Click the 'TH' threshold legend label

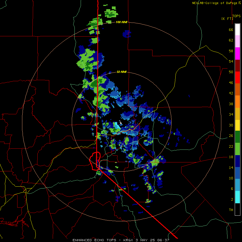(x=231, y=210)
